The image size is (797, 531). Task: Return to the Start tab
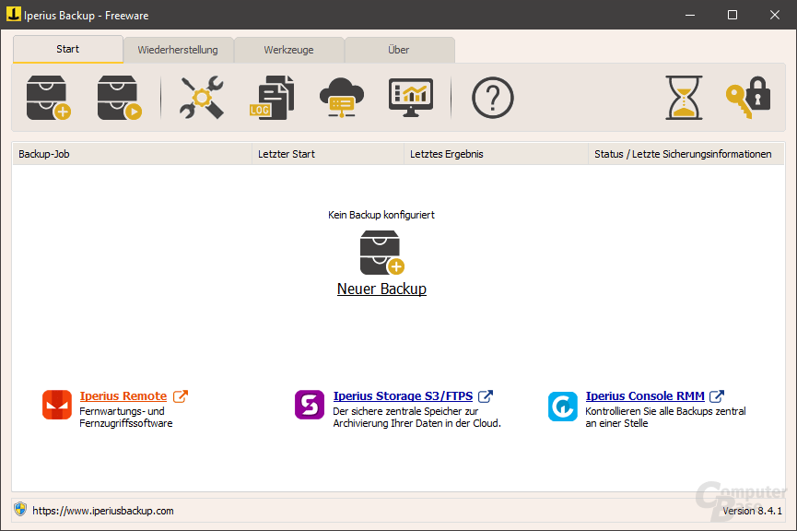[x=67, y=49]
